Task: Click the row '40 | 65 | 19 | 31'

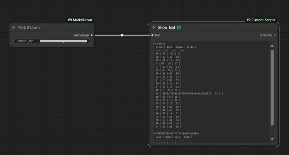Action: [167, 113]
